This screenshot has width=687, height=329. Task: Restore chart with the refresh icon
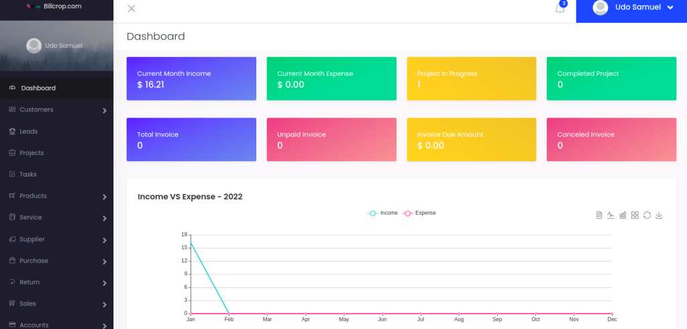point(647,215)
